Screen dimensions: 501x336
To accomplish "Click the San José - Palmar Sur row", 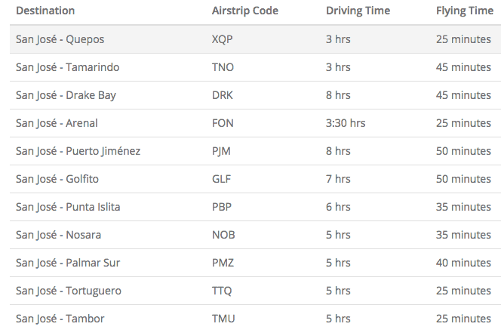I will (x=255, y=263).
